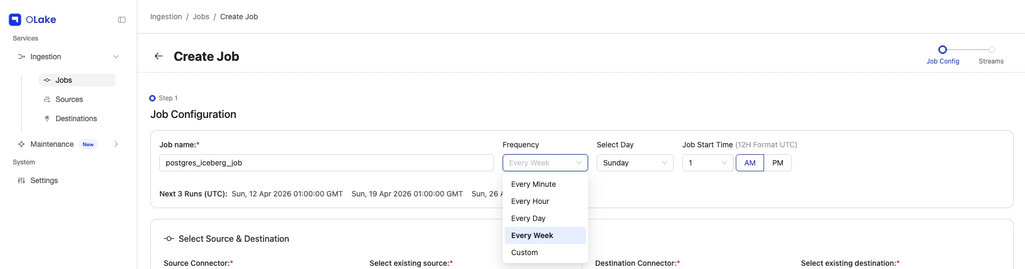Screen dimensions: 1025x269
Task: Open Destinations in the sidebar
Action: click(78, 118)
